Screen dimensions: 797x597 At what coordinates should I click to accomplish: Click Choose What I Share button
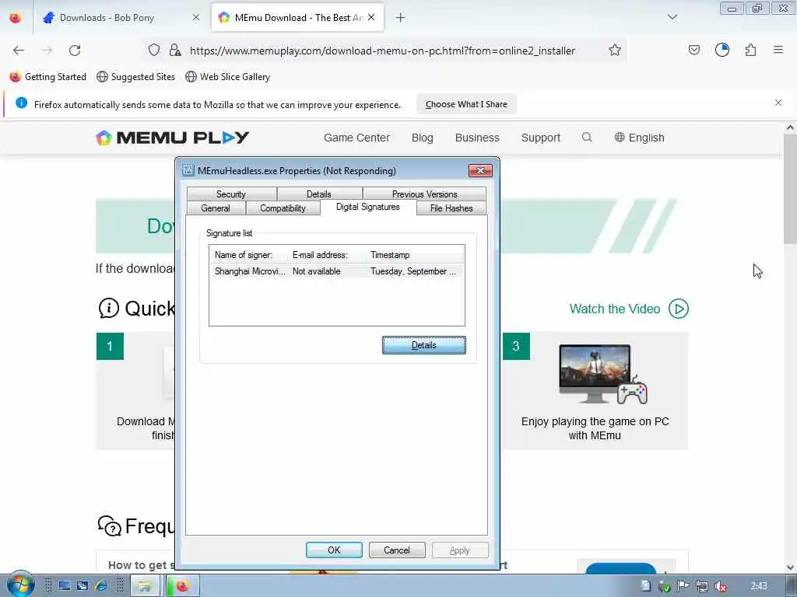click(x=466, y=104)
